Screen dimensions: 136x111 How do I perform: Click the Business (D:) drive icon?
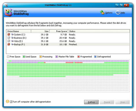(x=12, y=38)
